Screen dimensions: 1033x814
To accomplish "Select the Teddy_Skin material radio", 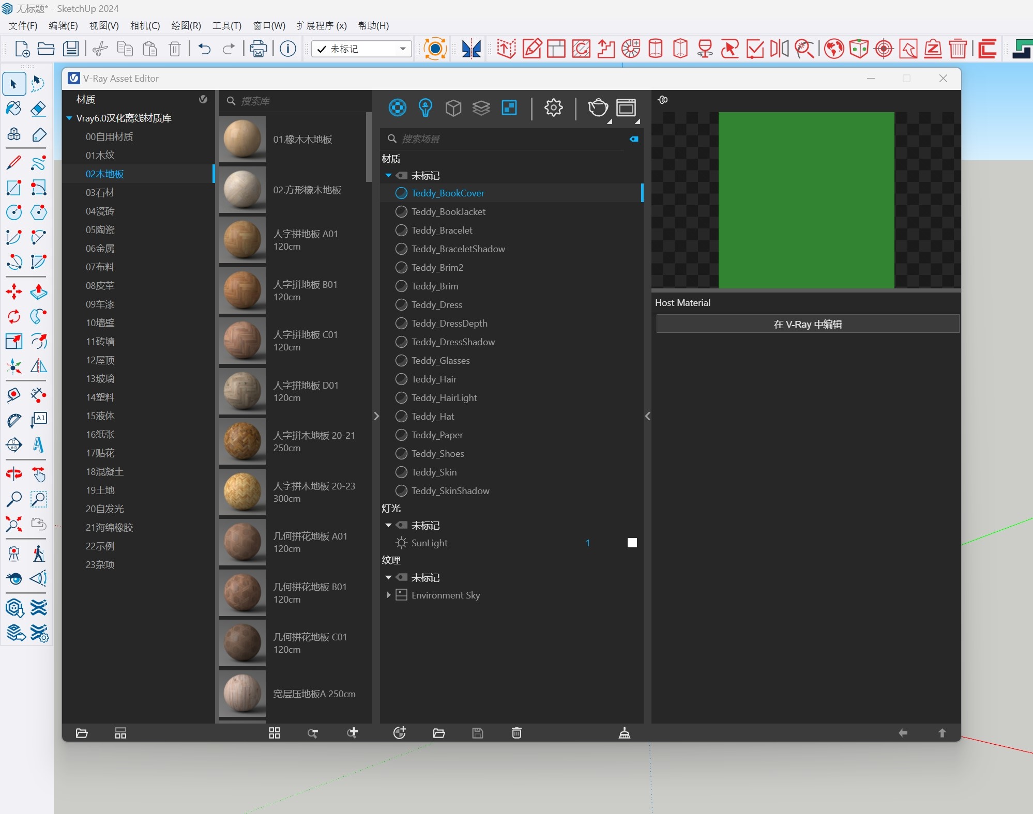I will click(401, 472).
